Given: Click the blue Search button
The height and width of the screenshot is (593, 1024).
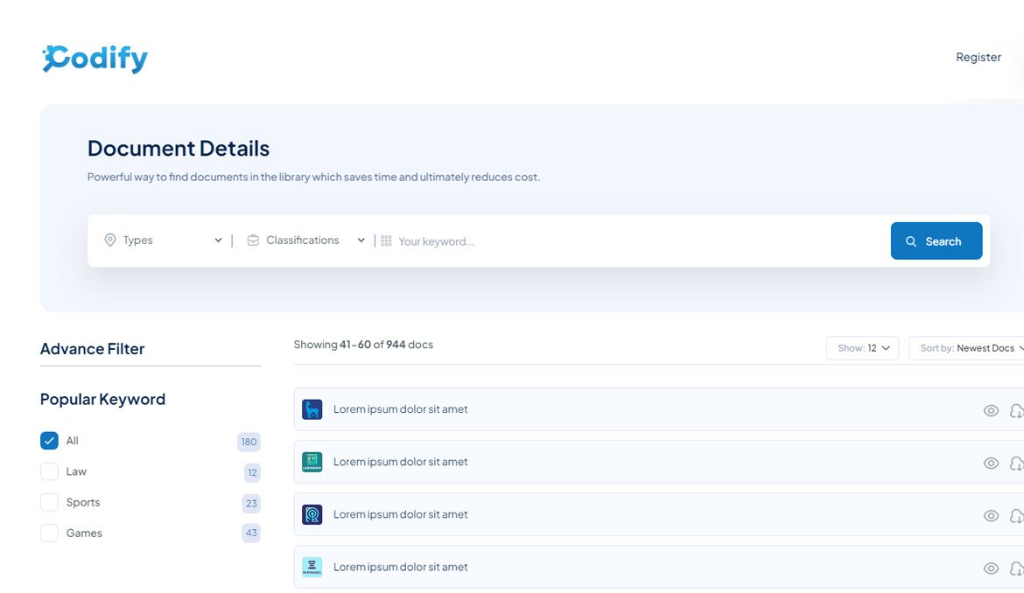Looking at the screenshot, I should (x=936, y=241).
